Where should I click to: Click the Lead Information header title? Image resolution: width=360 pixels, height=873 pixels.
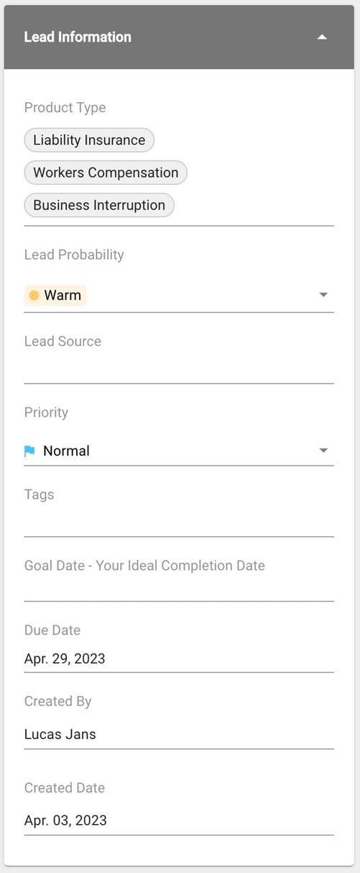tap(78, 37)
